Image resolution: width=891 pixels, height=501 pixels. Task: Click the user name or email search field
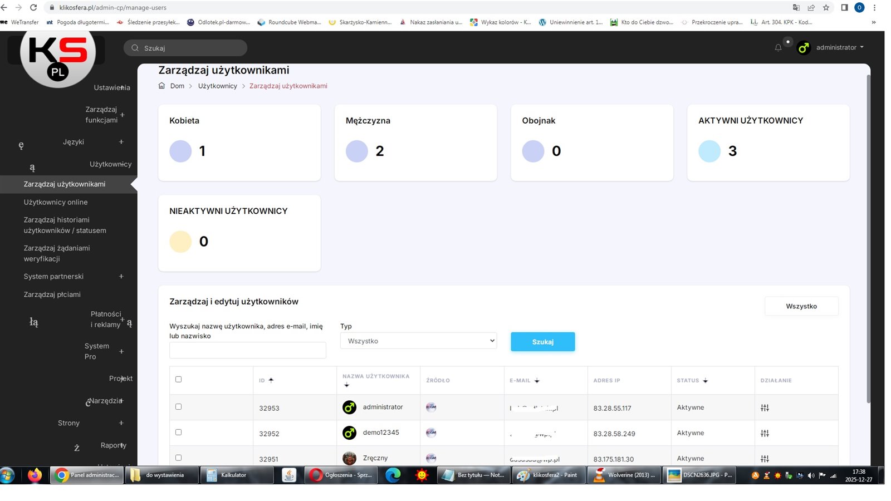click(247, 350)
